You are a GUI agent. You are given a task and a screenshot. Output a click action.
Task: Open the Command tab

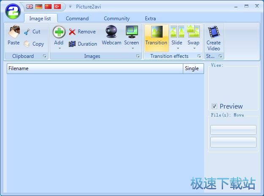point(77,18)
